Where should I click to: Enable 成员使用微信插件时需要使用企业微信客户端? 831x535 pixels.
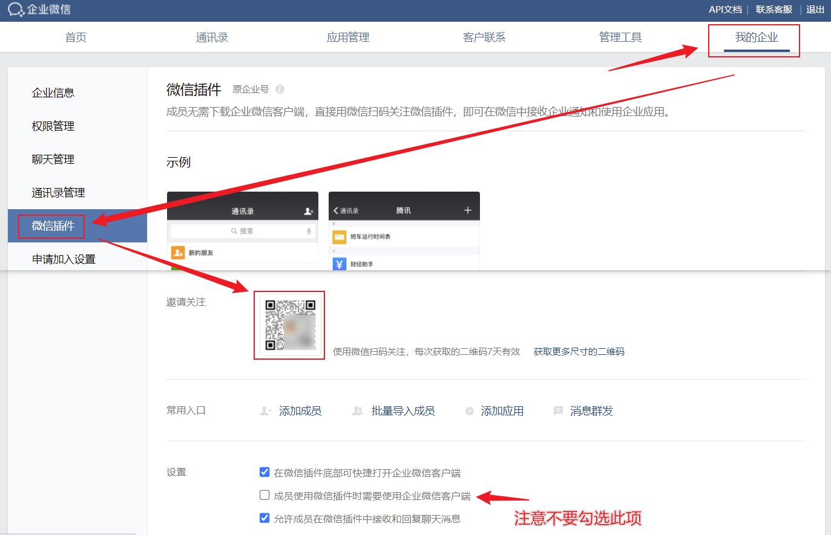[x=264, y=494]
